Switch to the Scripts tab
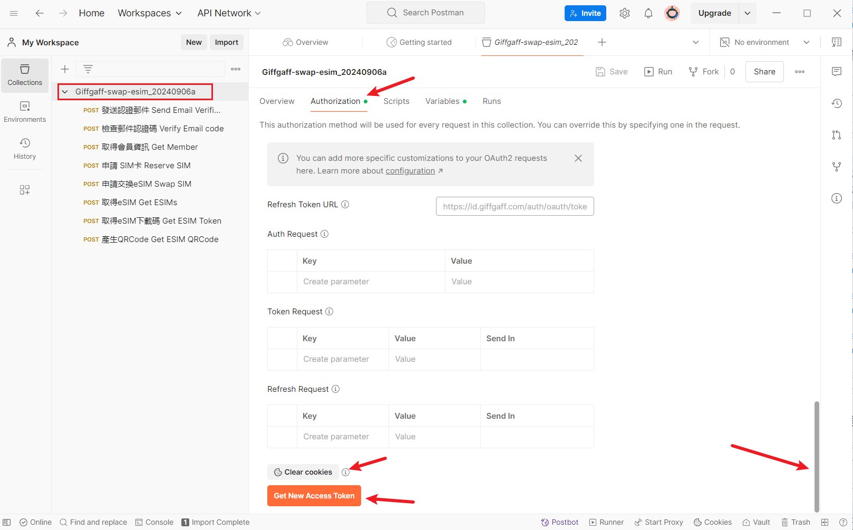The width and height of the screenshot is (853, 530). click(x=396, y=101)
